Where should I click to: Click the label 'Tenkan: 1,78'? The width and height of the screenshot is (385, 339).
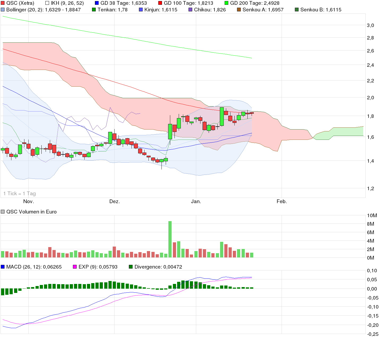click(x=113, y=10)
